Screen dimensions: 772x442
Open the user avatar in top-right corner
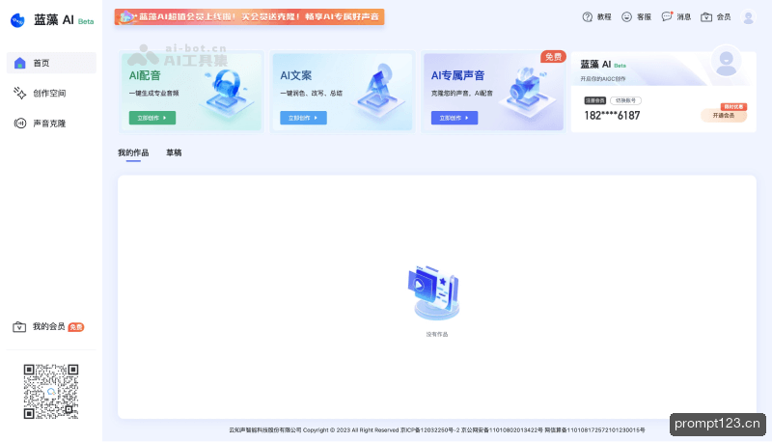(x=749, y=17)
